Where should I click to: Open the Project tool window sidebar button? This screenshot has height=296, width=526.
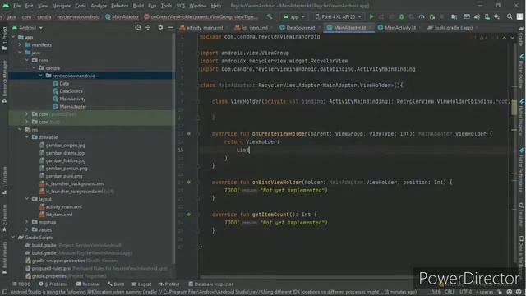(4, 39)
